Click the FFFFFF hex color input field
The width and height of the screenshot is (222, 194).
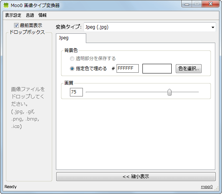coord(128,68)
